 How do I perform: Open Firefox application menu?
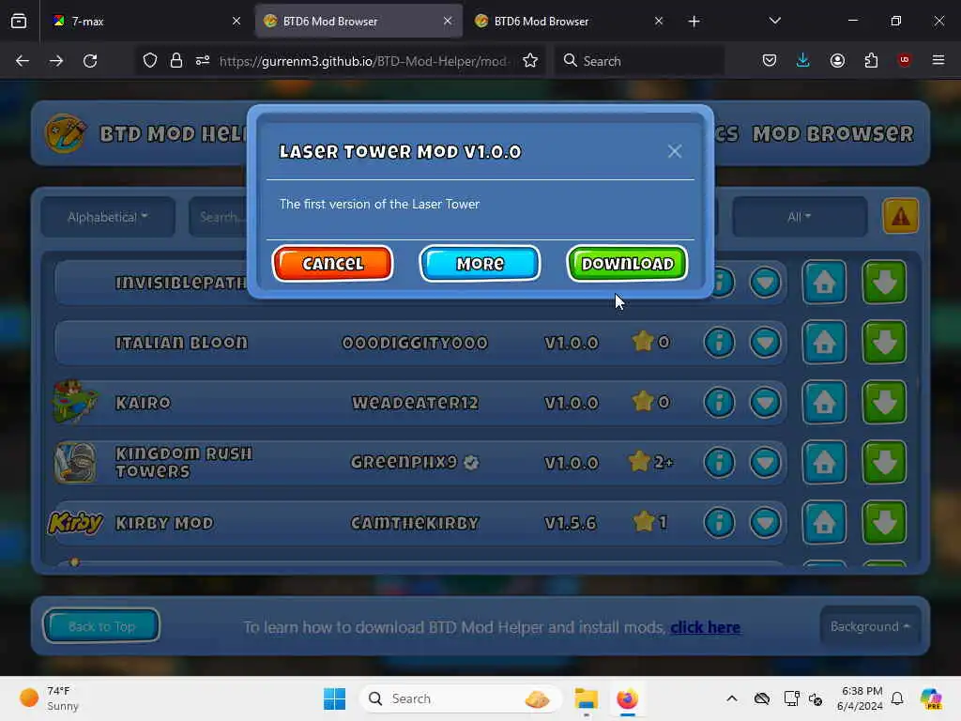[938, 60]
